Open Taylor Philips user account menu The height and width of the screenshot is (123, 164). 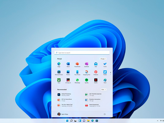click(x=63, y=114)
